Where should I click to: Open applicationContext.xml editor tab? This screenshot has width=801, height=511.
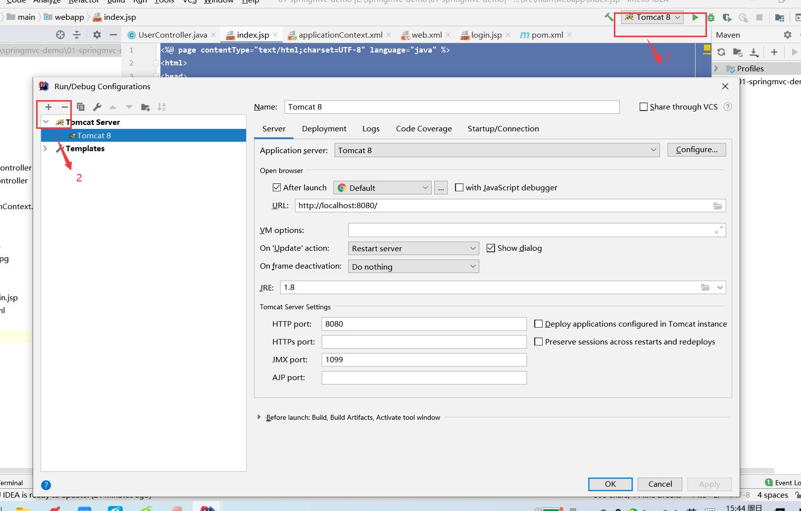pos(340,35)
